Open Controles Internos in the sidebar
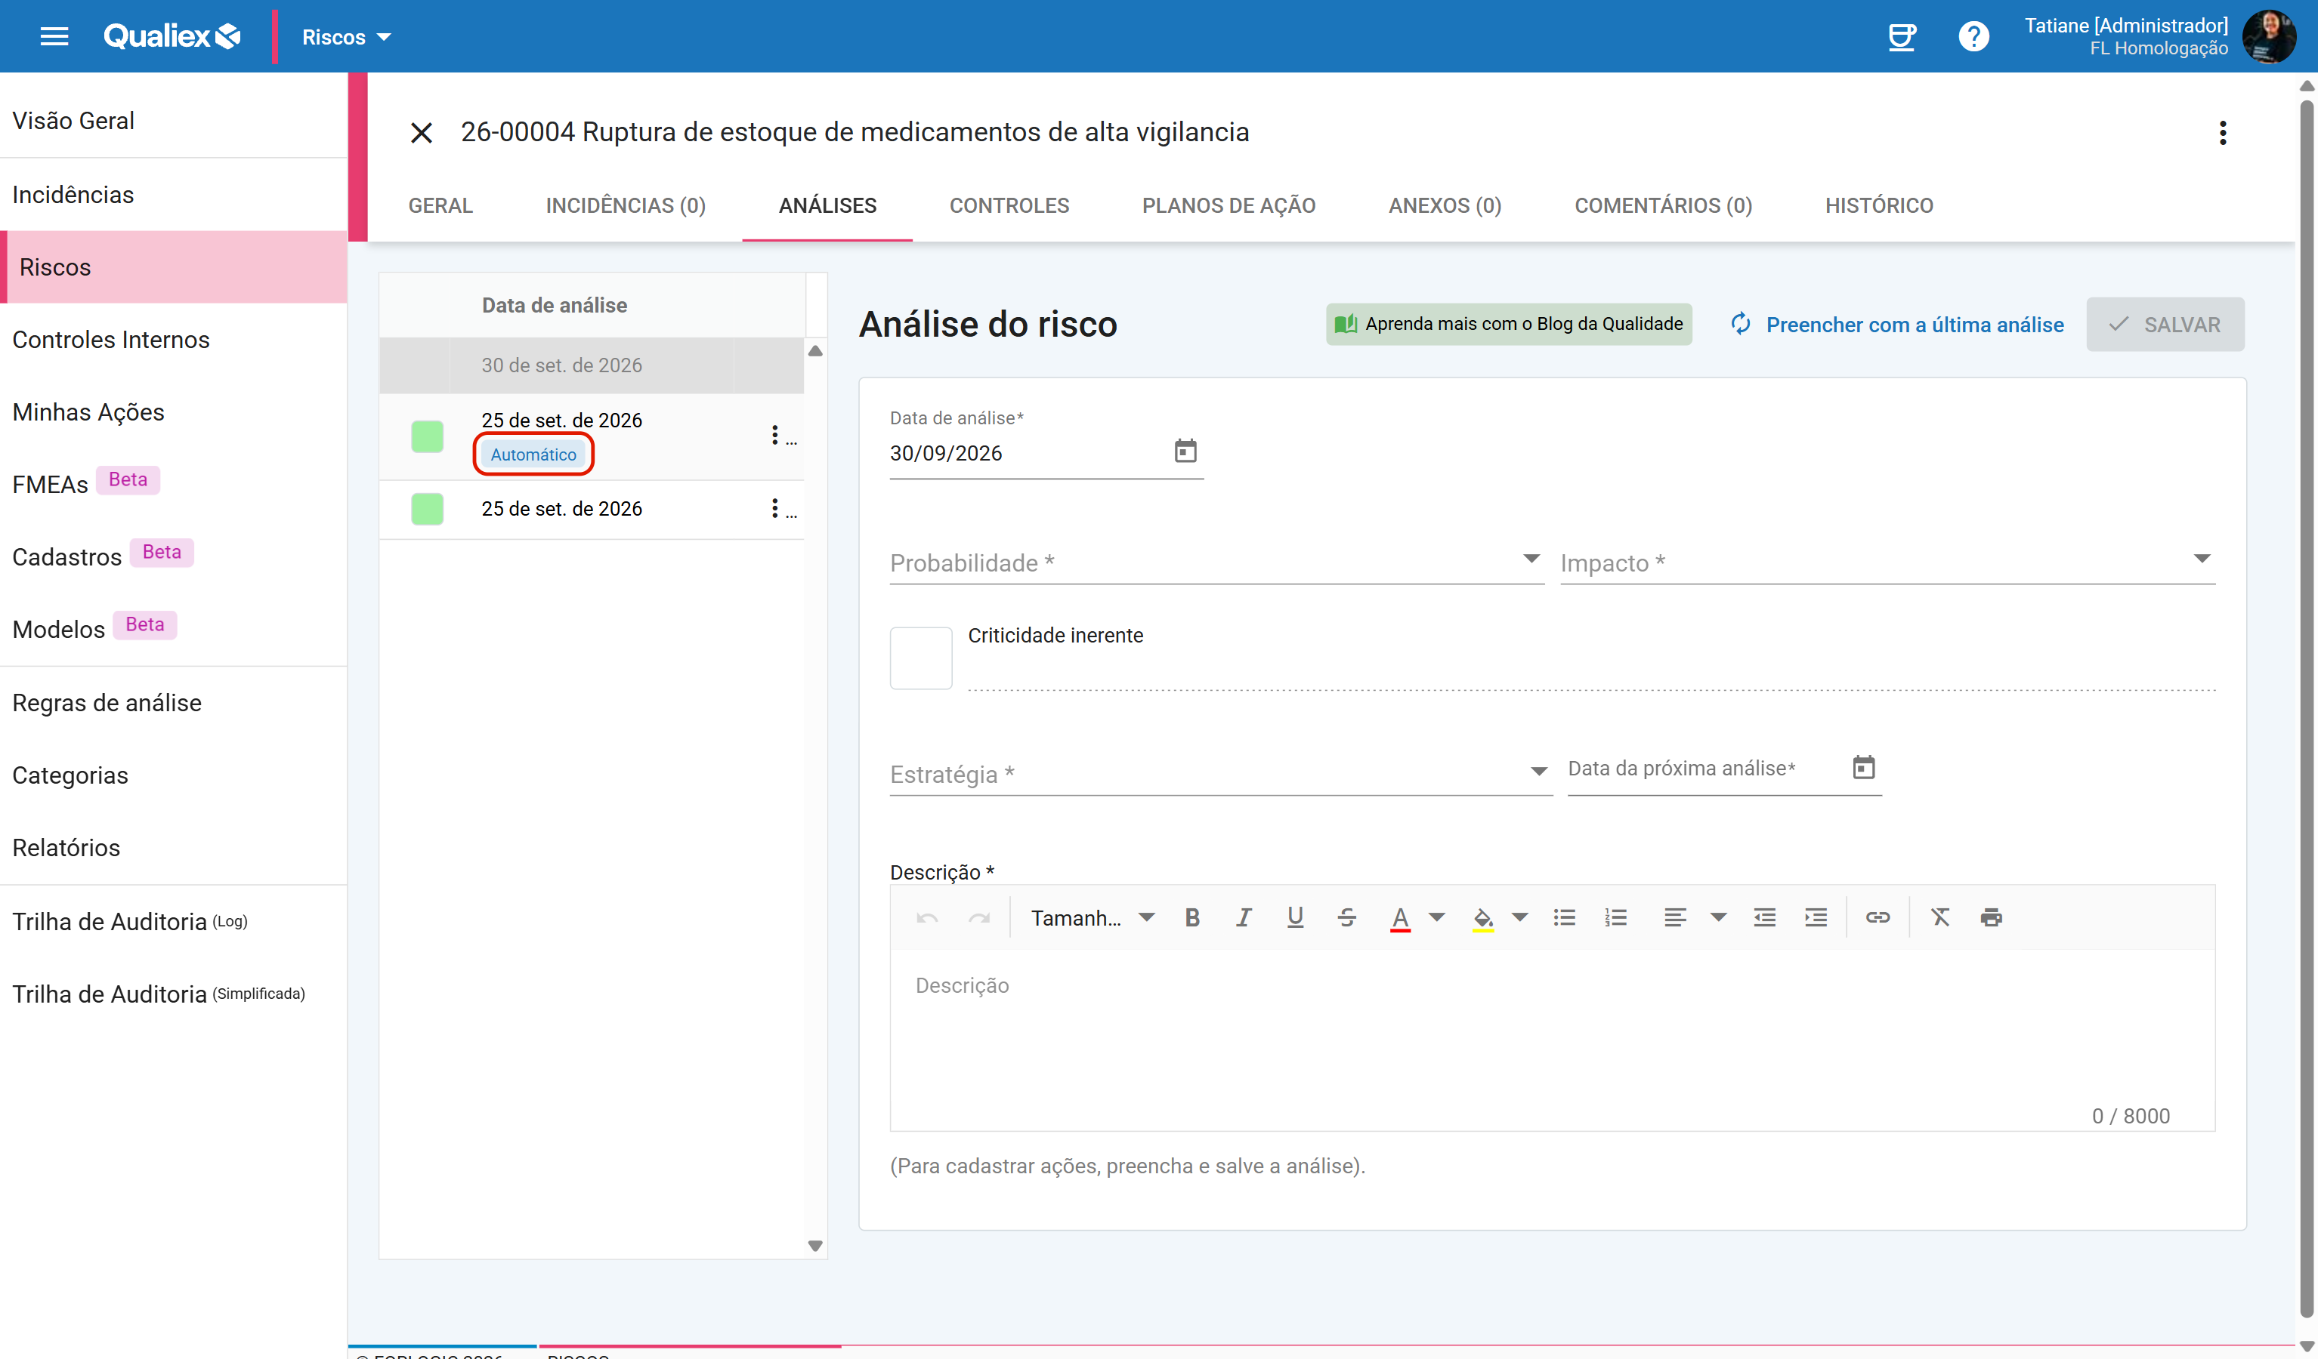2318x1359 pixels. point(110,339)
